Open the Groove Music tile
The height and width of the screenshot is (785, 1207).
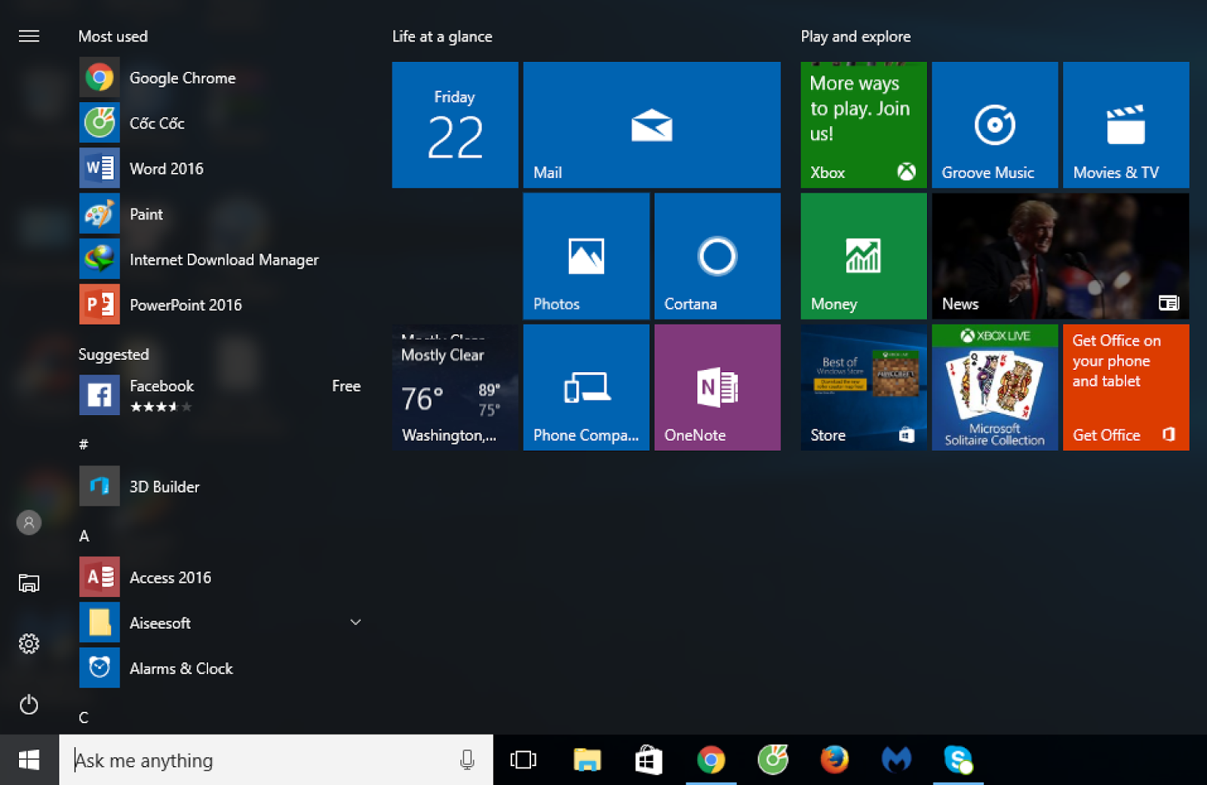coord(994,125)
